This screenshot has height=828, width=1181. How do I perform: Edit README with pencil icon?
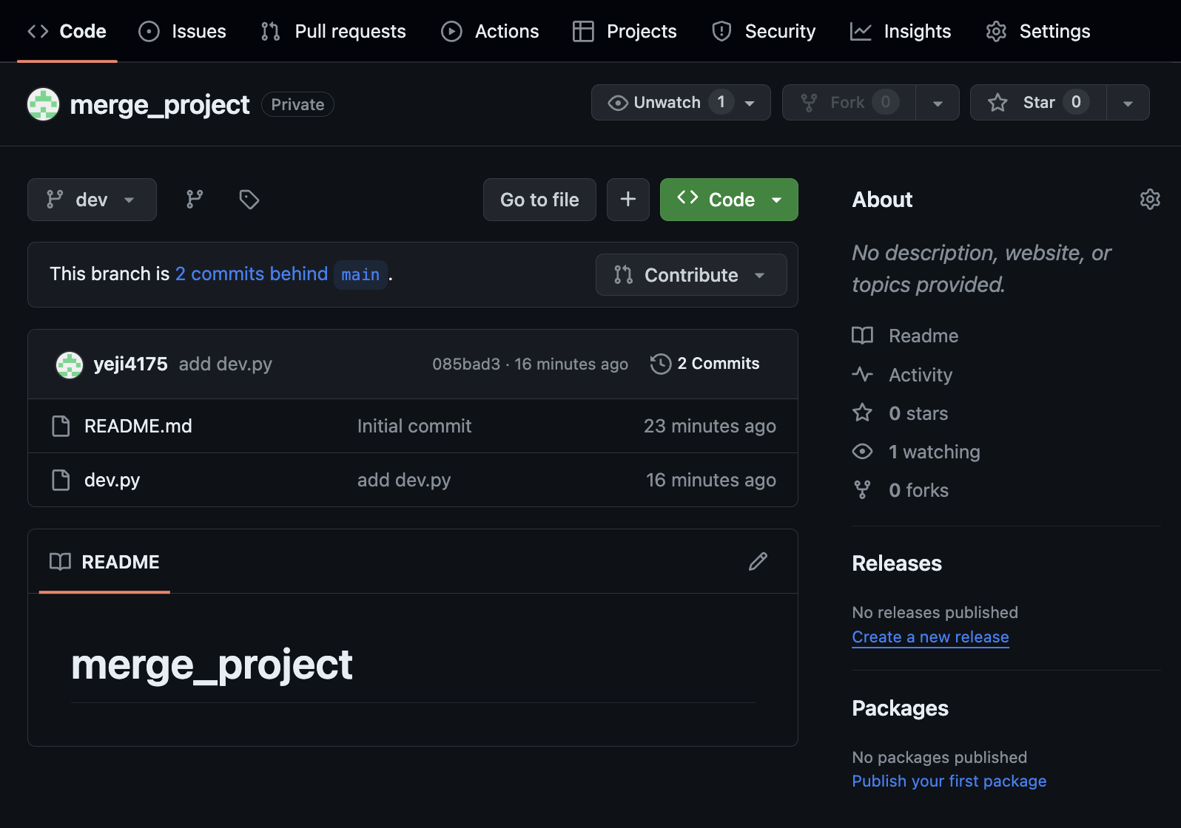[758, 562]
